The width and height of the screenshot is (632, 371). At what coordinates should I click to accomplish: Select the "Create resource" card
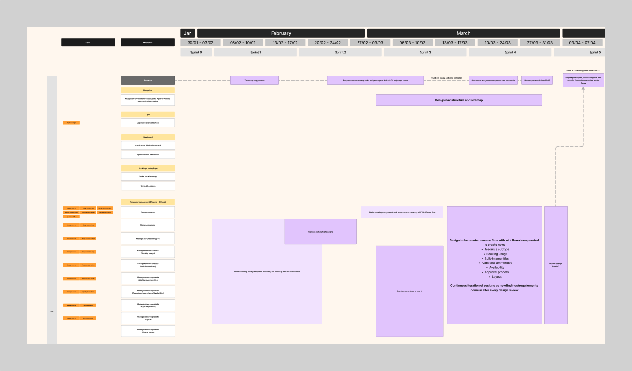[147, 212]
